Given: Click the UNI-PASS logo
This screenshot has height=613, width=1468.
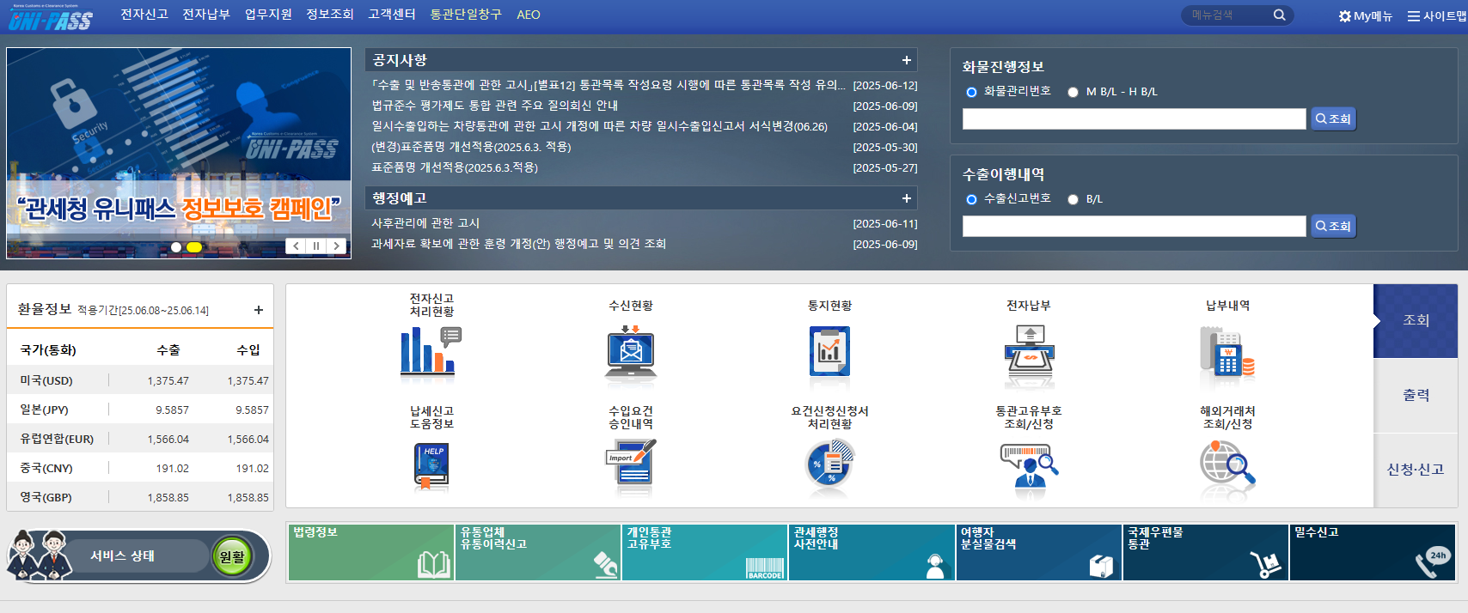Looking at the screenshot, I should point(50,16).
